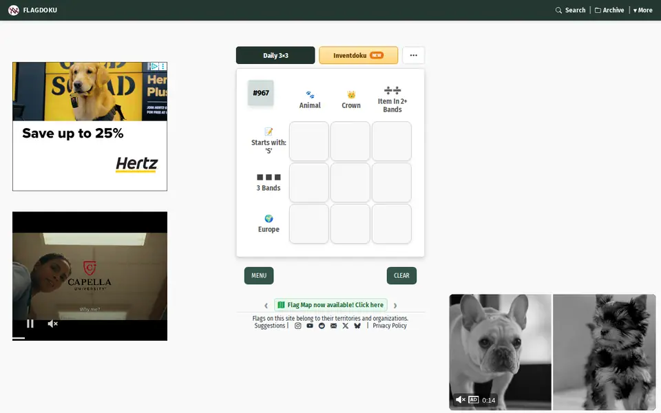Click the Animal paw category icon
The image size is (661, 413).
point(310,94)
